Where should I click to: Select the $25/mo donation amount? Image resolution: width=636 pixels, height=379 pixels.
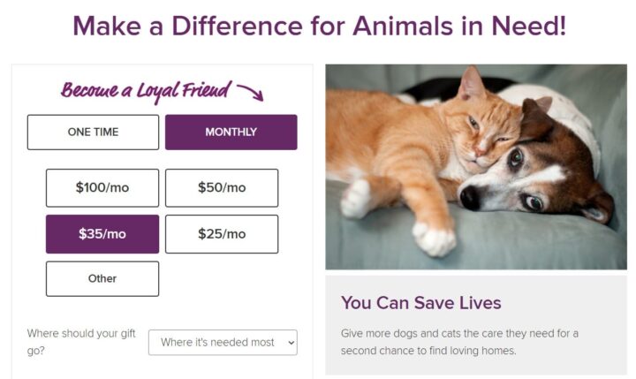(x=222, y=234)
